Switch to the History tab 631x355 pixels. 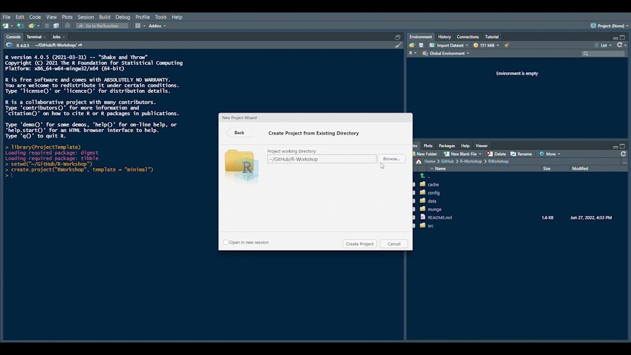[444, 36]
